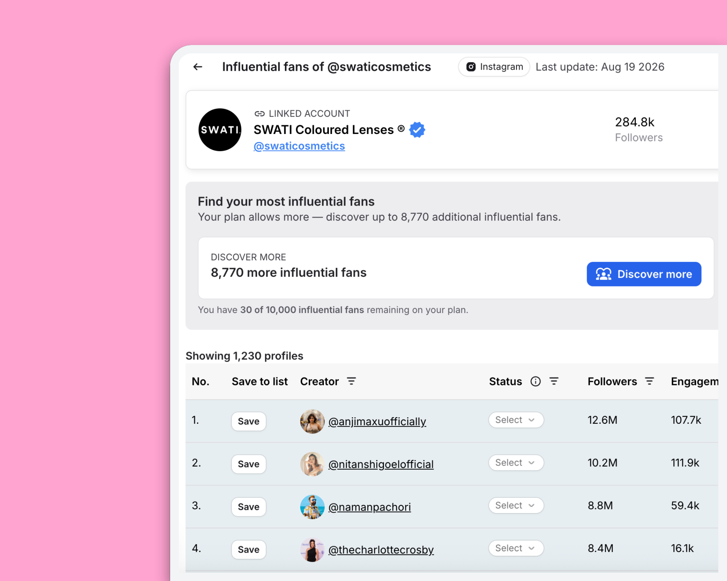This screenshot has width=727, height=581.
Task: Save @nitanshigoelofficial to a list
Action: (x=249, y=464)
